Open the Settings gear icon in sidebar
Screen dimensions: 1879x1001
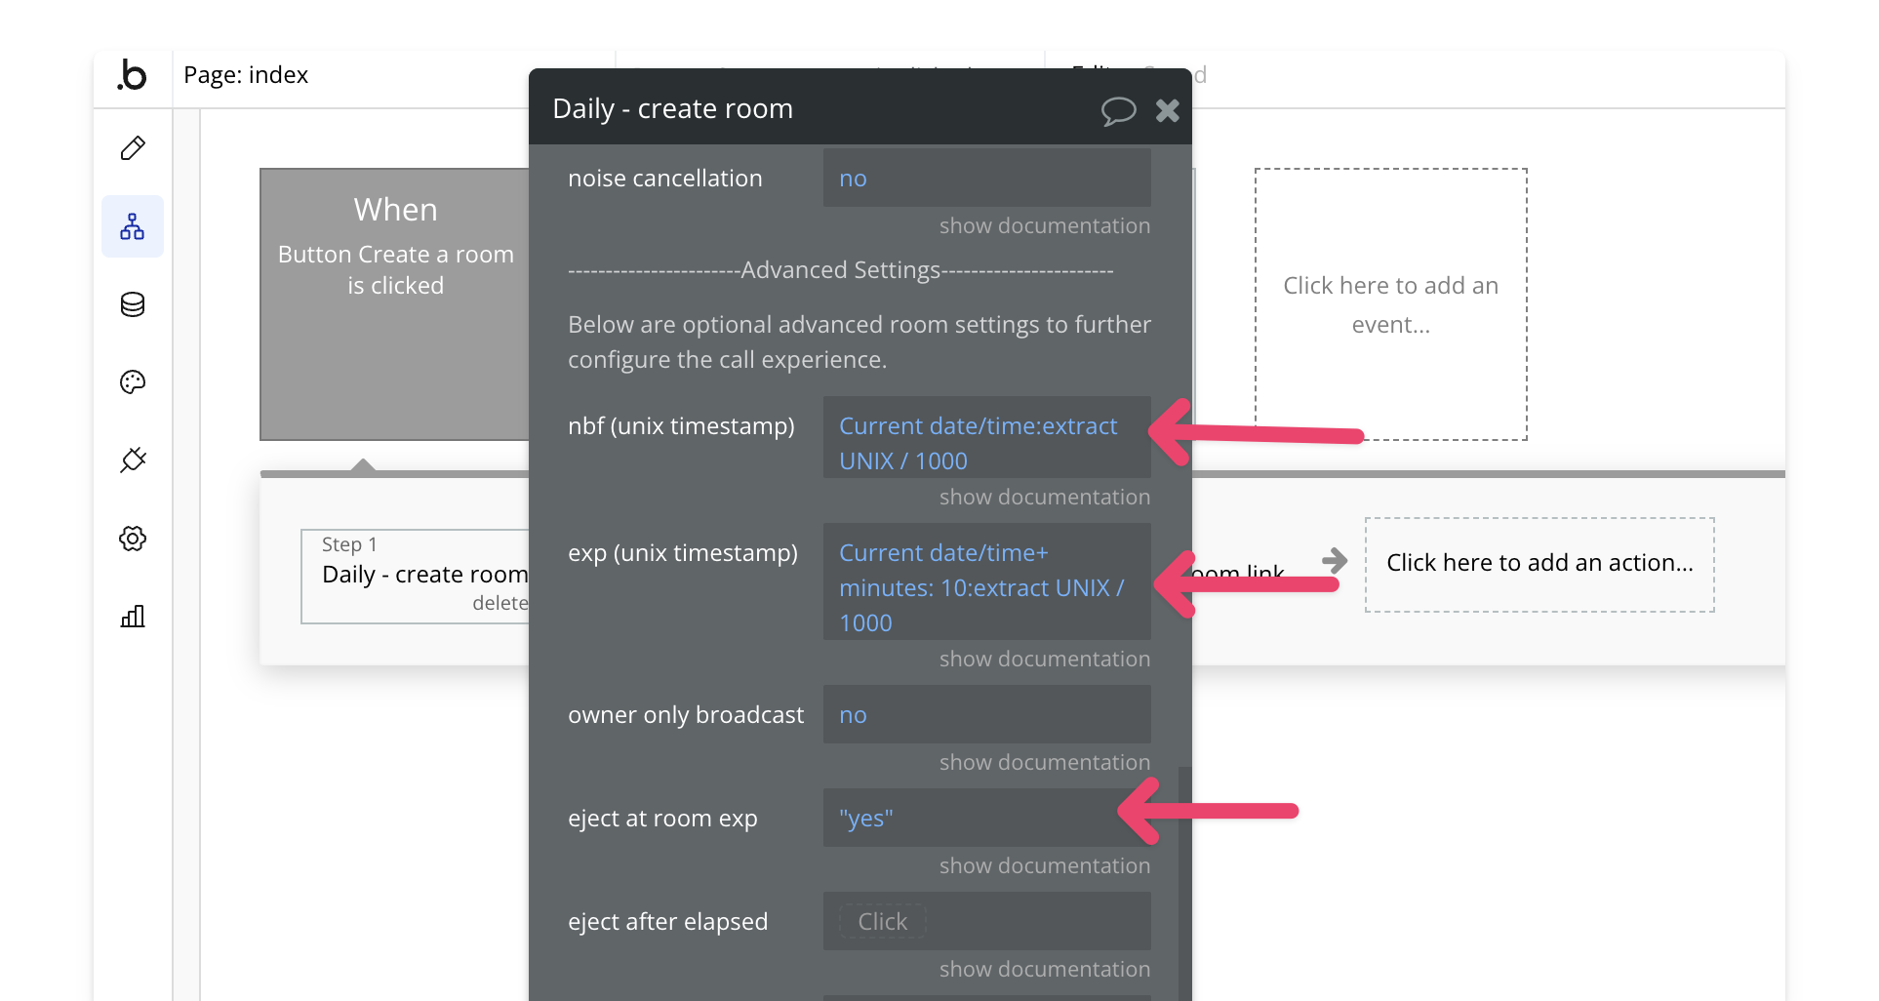133,539
